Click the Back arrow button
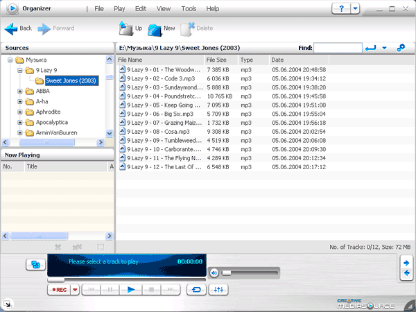Viewport: 416px width, 312px height. (11, 28)
